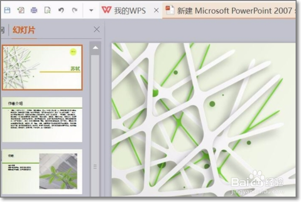Image resolution: width=301 pixels, height=202 pixels.
Task: Click the WPS logo icon
Action: tap(107, 10)
